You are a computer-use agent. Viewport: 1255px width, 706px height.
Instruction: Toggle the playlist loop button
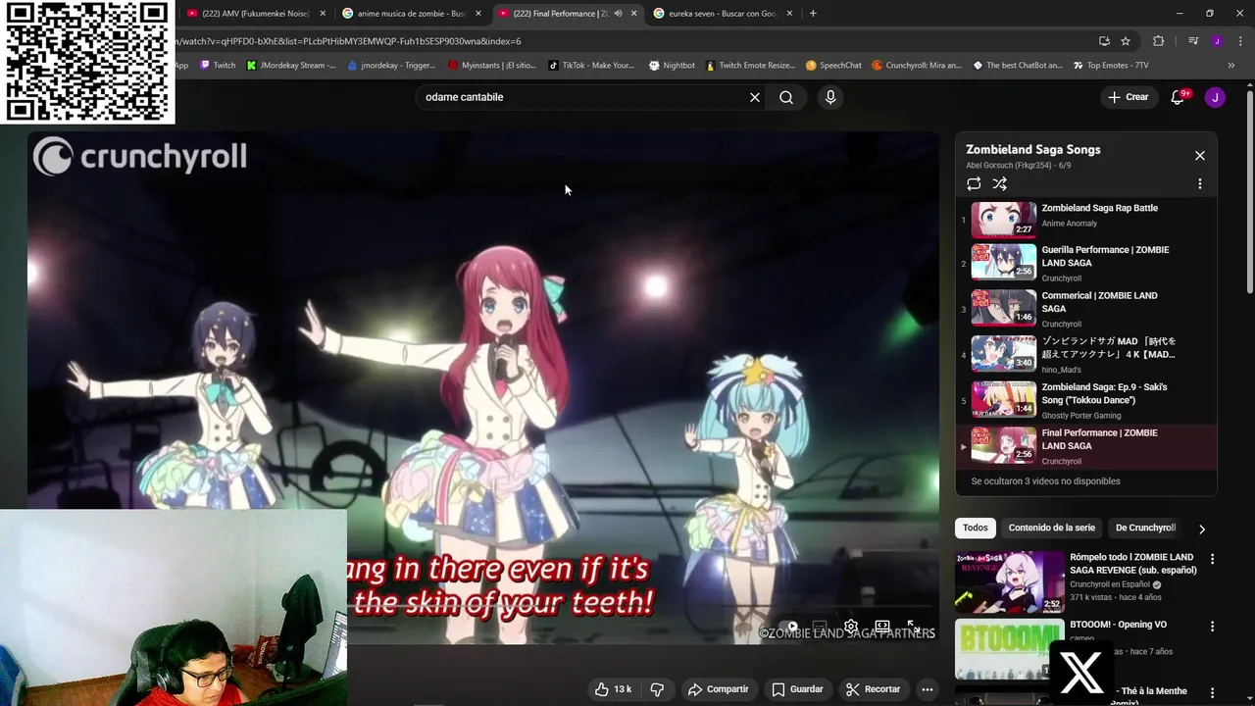coord(974,183)
